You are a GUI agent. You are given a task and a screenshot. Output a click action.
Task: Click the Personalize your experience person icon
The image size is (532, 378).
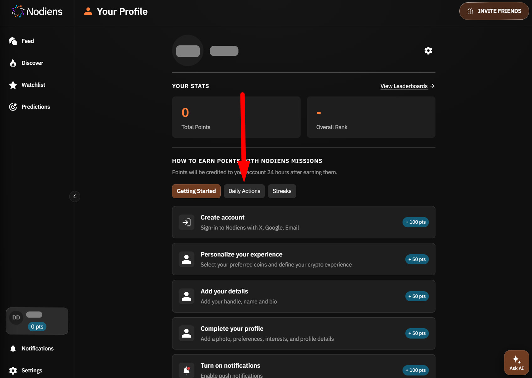click(187, 259)
